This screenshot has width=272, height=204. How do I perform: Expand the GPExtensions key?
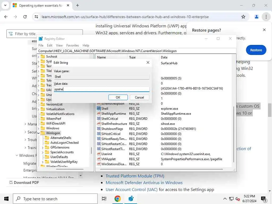pyautogui.click(x=43, y=147)
